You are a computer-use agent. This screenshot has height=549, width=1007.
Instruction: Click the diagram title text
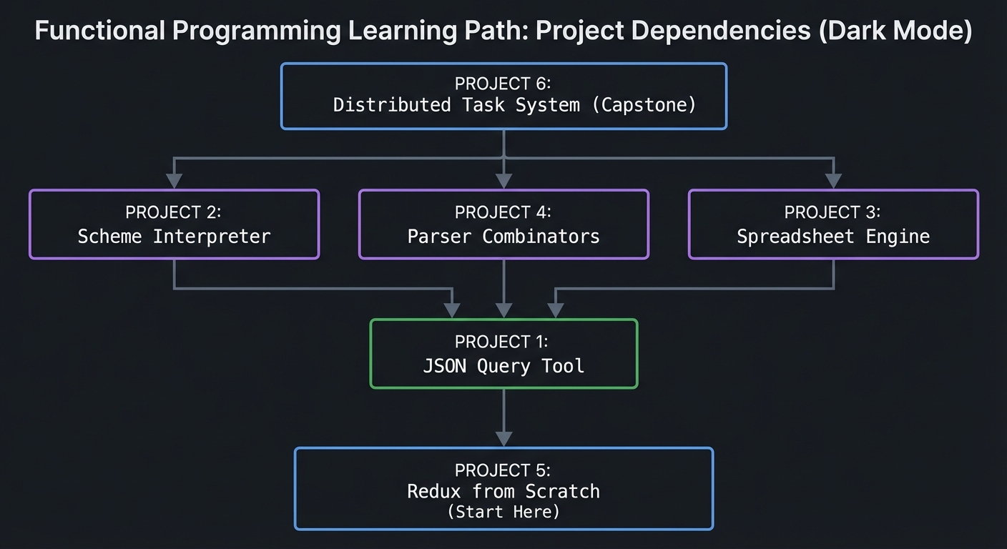tap(503, 30)
